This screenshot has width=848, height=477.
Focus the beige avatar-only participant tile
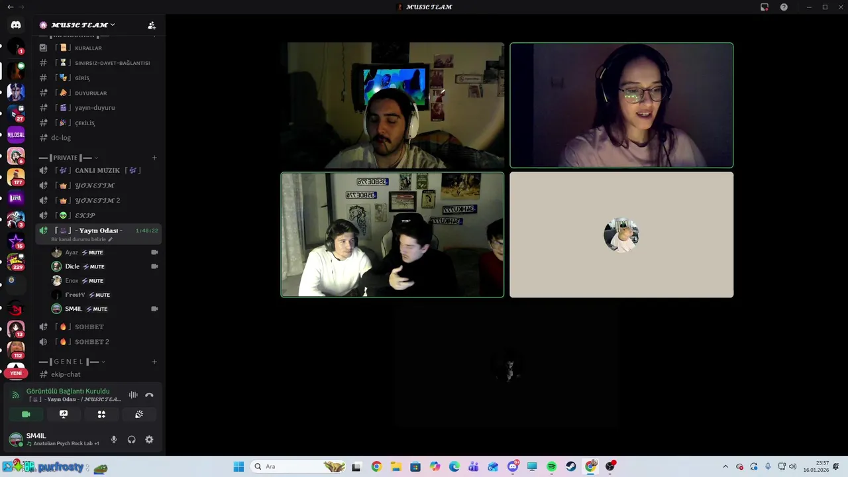(x=621, y=235)
